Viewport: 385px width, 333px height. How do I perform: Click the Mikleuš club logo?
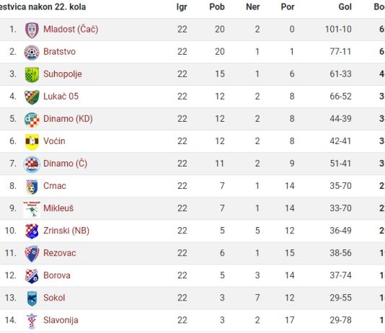click(x=32, y=209)
